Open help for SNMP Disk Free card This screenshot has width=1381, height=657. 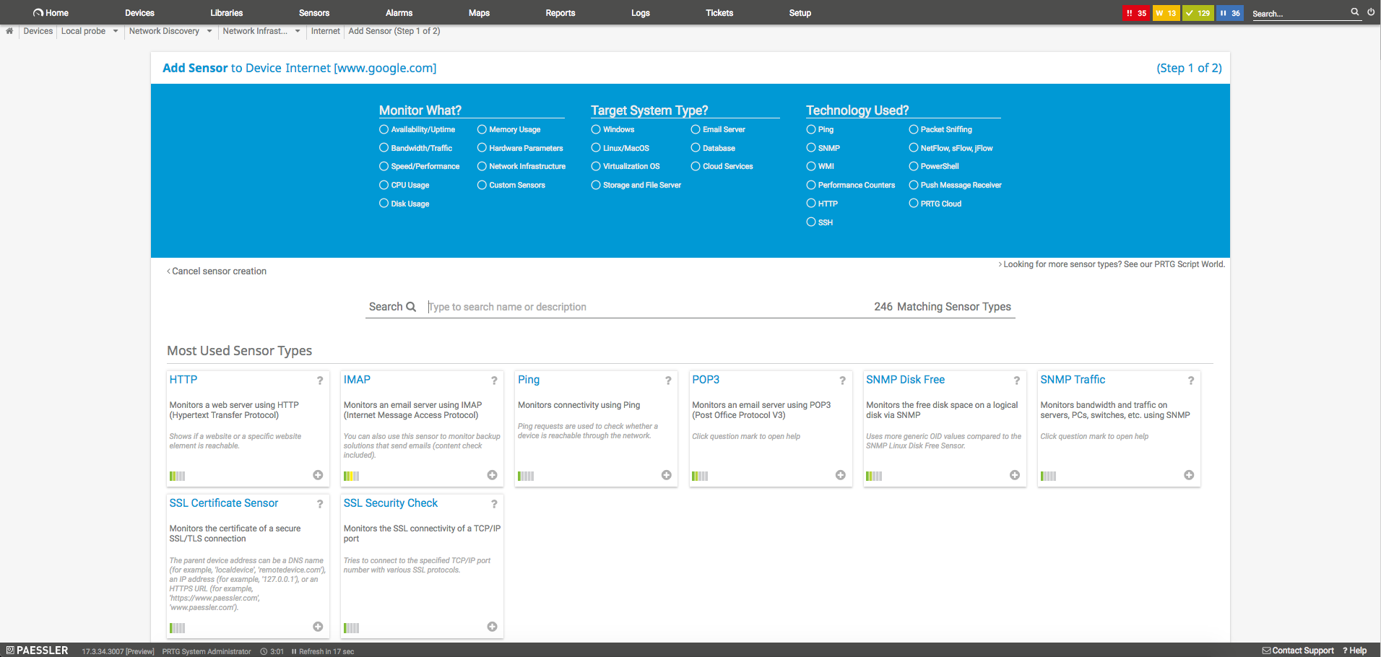coord(1016,380)
